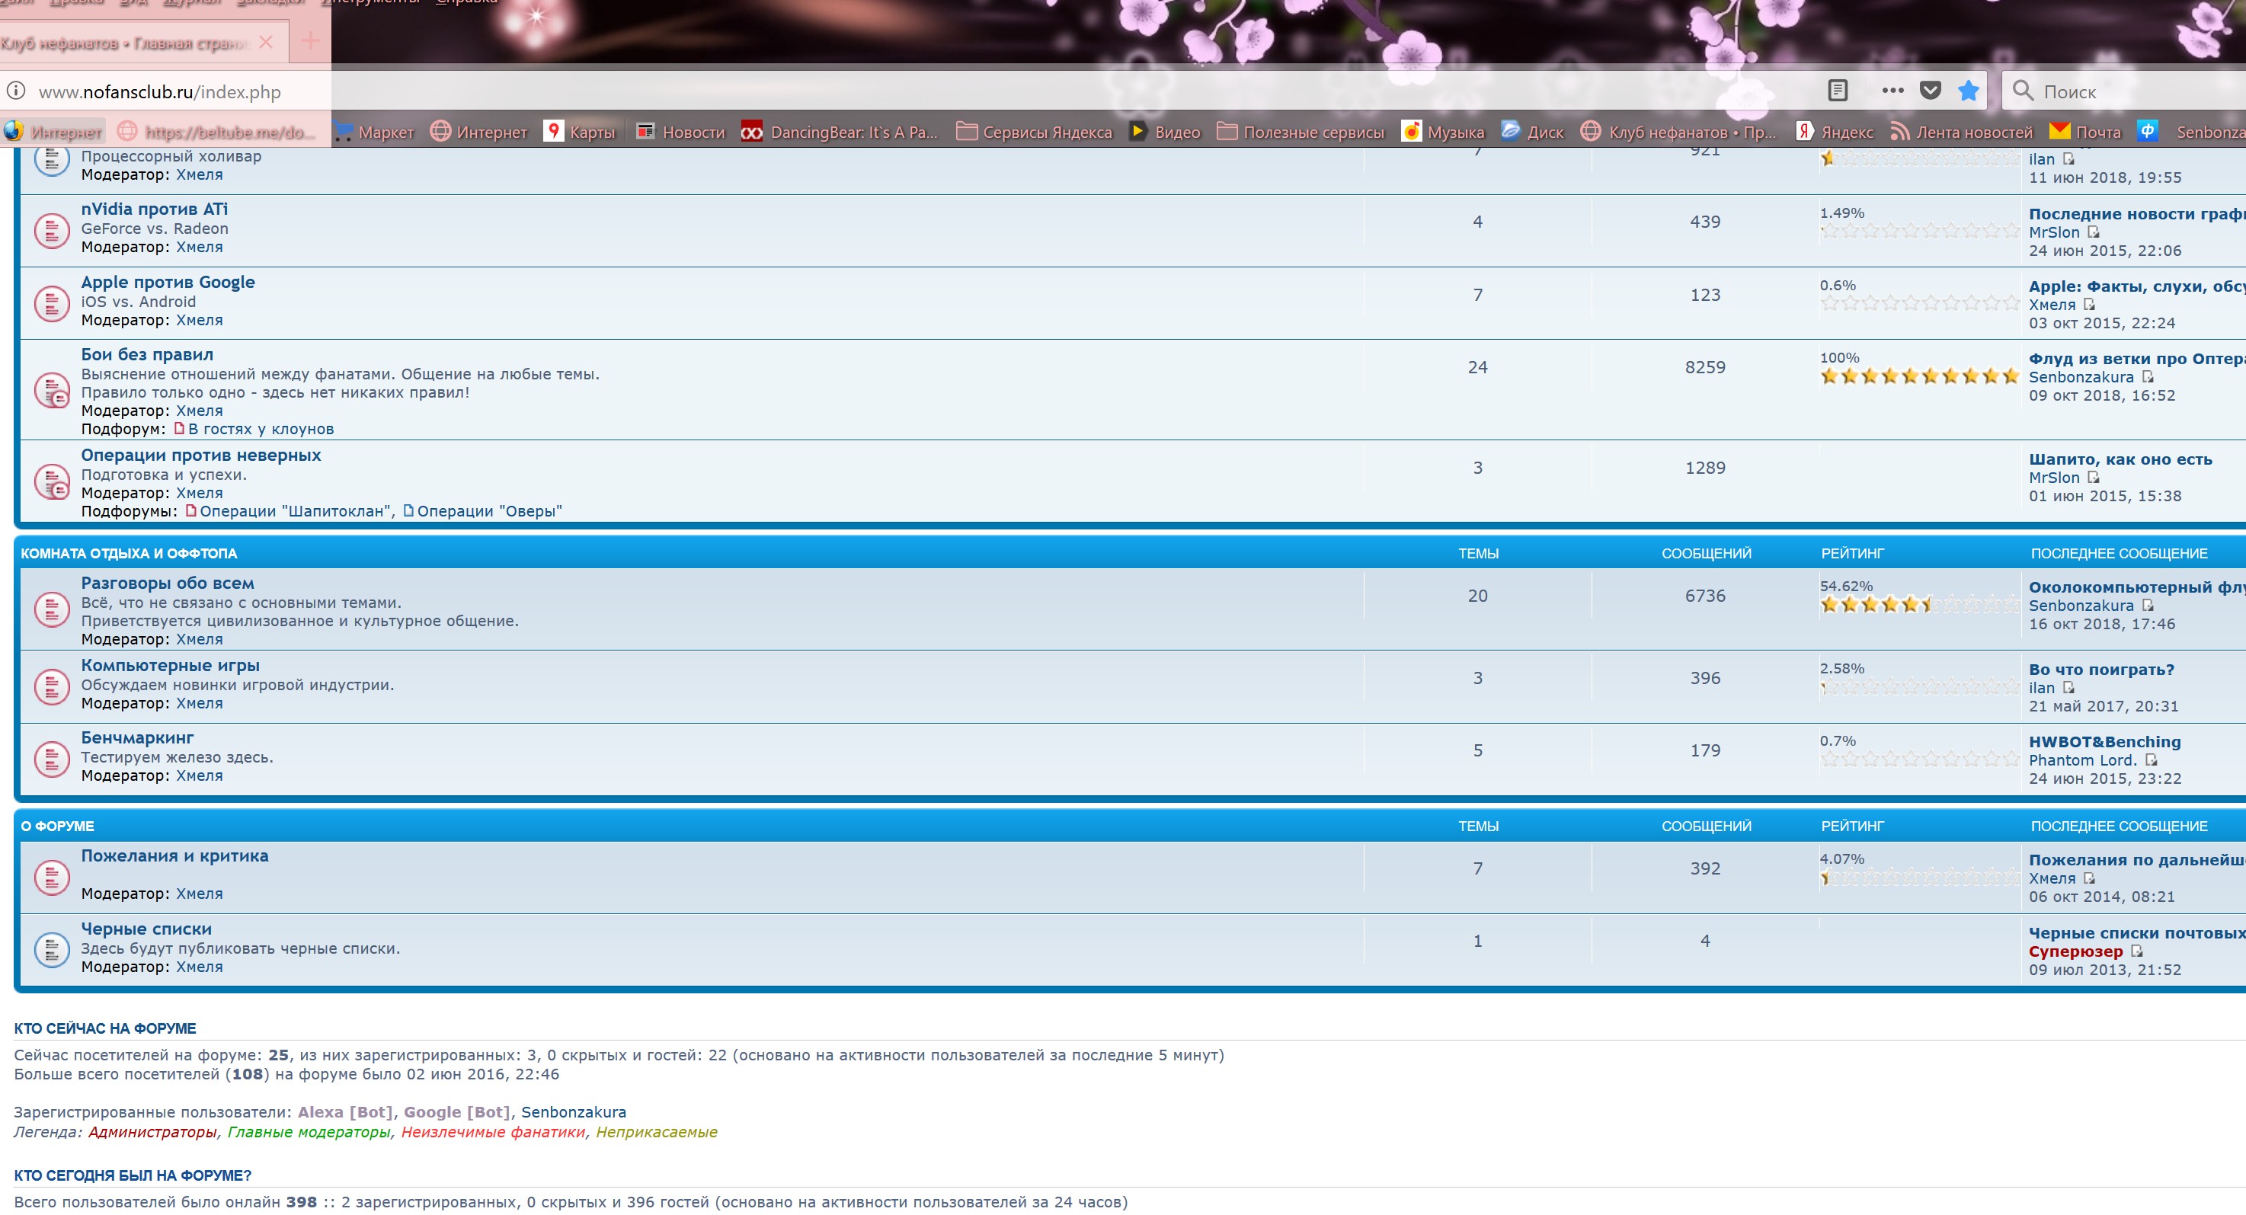Click the Pocket save icon
Screen dimensions: 2246x1215
point(1931,91)
